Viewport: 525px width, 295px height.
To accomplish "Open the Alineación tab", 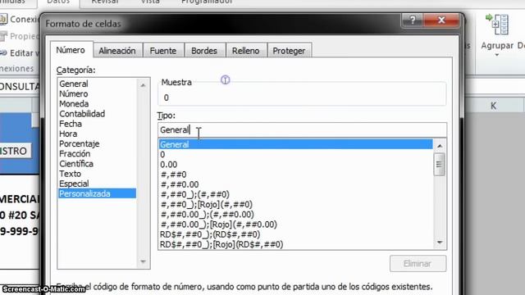I will point(116,51).
